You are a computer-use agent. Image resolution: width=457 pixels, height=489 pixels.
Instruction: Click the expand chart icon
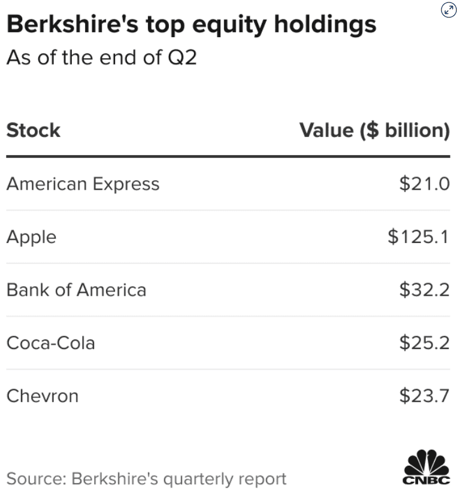click(448, 10)
